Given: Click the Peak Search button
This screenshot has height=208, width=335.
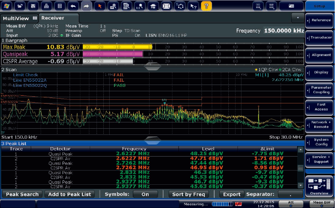Looking at the screenshot, I should (22, 194).
